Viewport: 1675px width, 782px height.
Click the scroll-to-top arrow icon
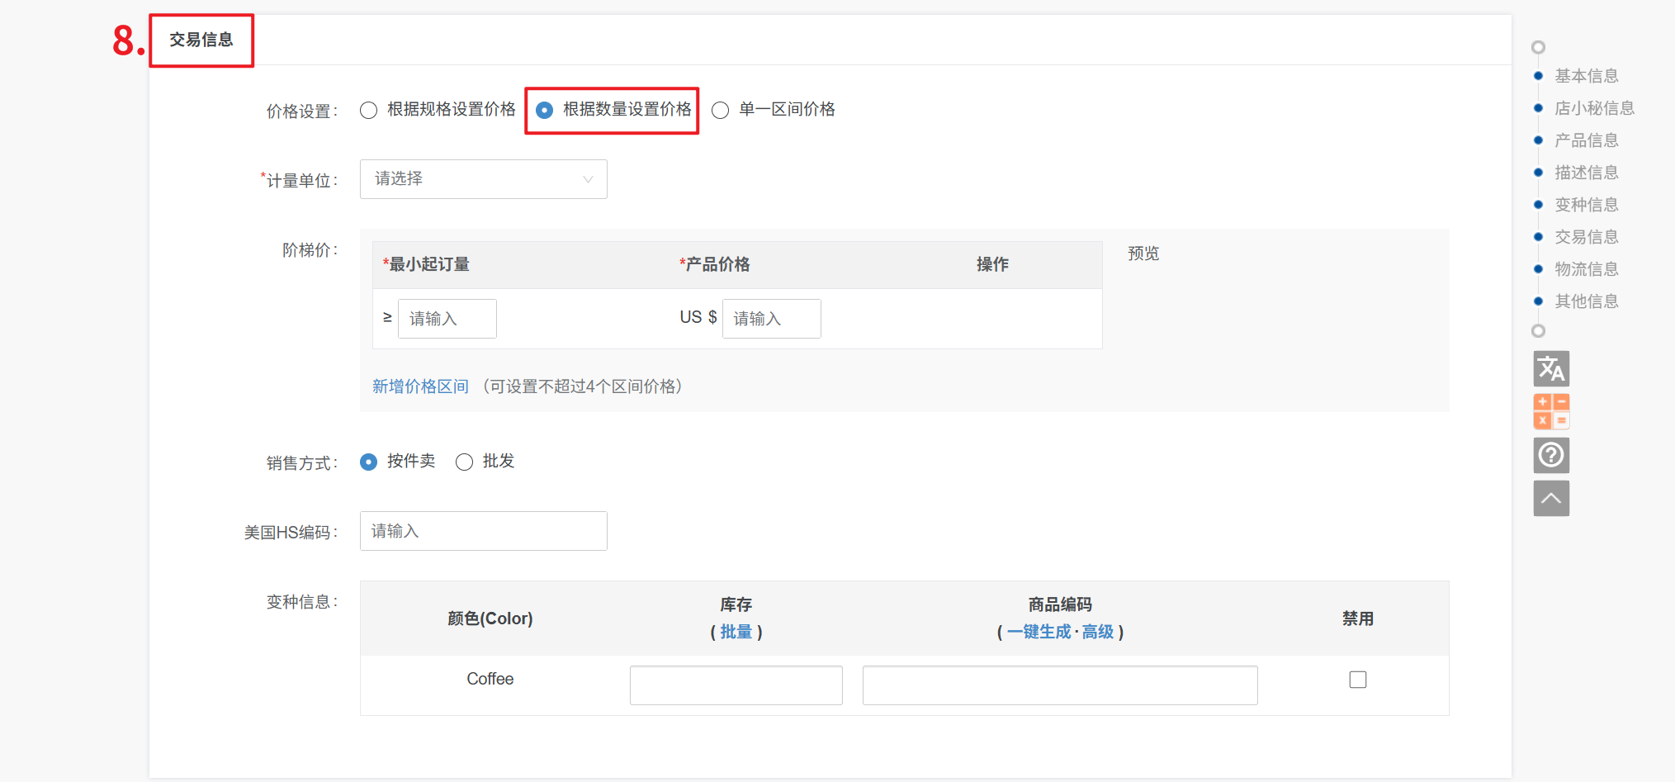[1551, 499]
